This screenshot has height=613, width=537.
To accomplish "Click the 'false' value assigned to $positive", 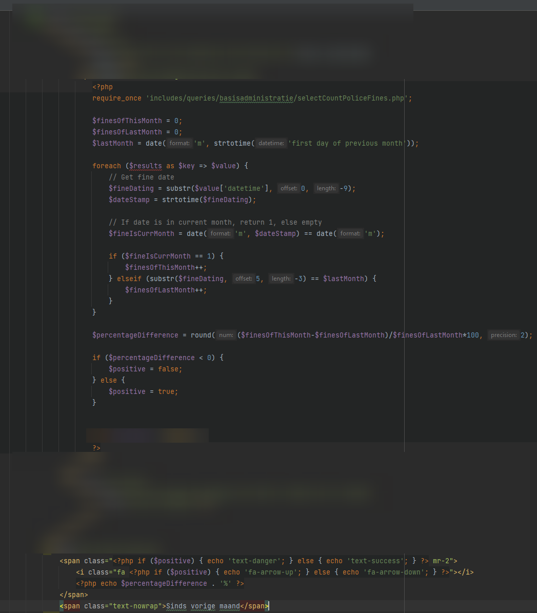I will (168, 369).
